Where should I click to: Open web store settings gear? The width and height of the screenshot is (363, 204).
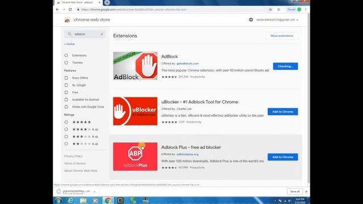pos(251,20)
